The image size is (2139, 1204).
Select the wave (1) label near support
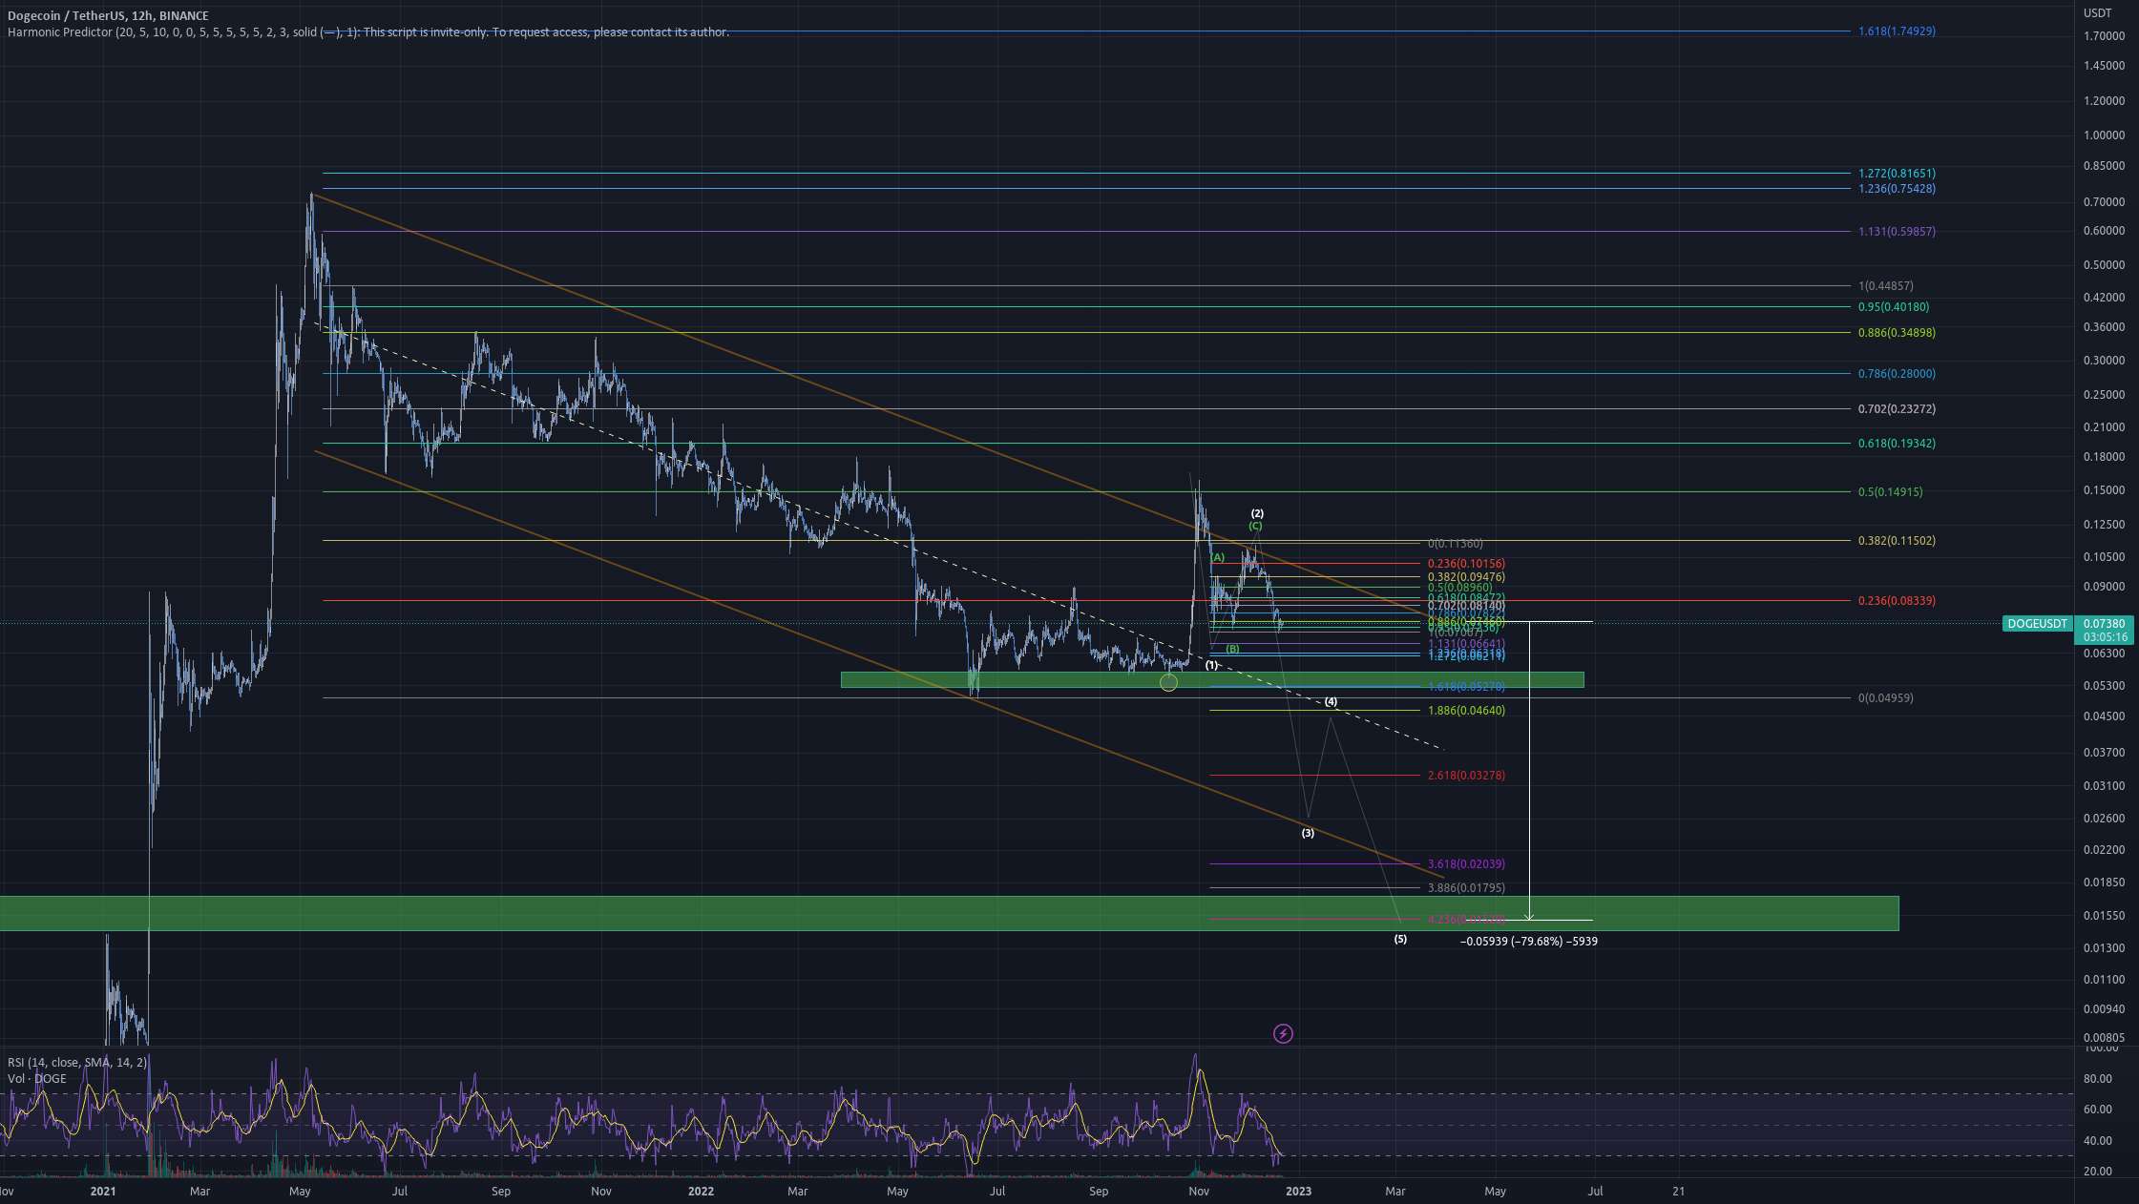pos(1211,665)
